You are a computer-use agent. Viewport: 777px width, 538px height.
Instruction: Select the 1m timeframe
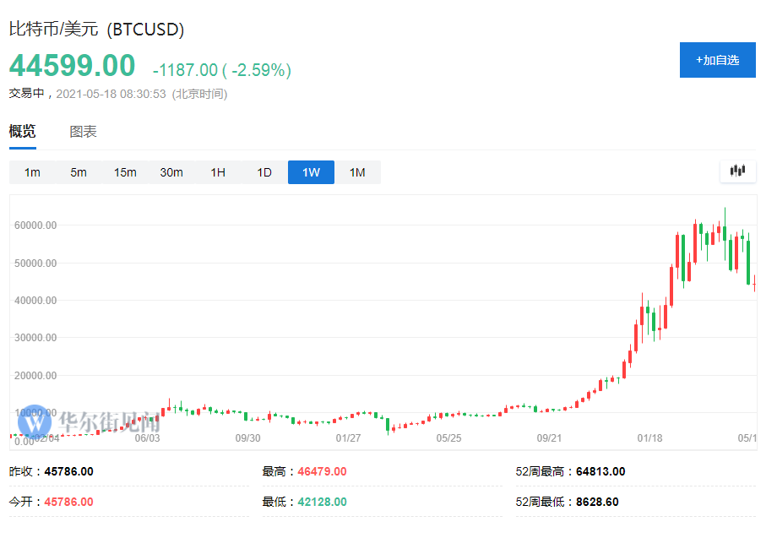point(32,172)
